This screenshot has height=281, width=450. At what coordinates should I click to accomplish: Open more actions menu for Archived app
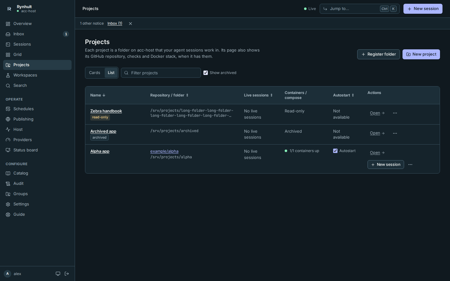tap(395, 133)
